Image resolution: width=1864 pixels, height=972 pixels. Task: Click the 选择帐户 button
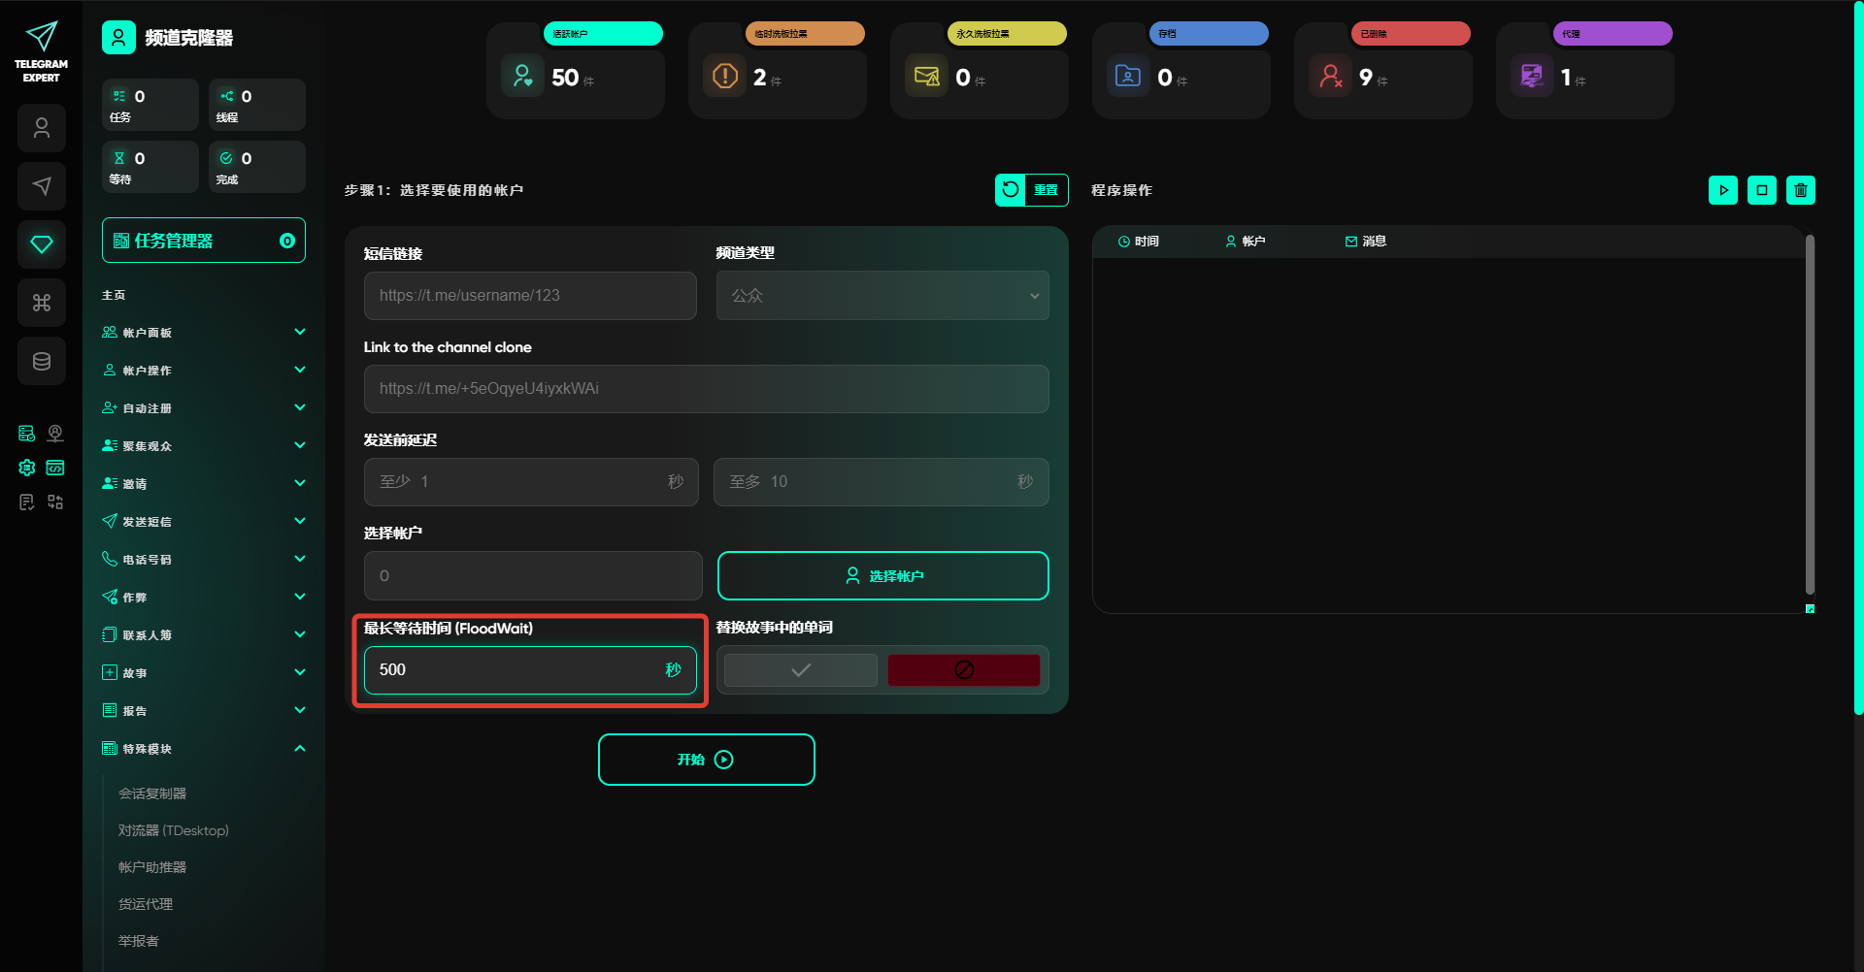point(882,576)
